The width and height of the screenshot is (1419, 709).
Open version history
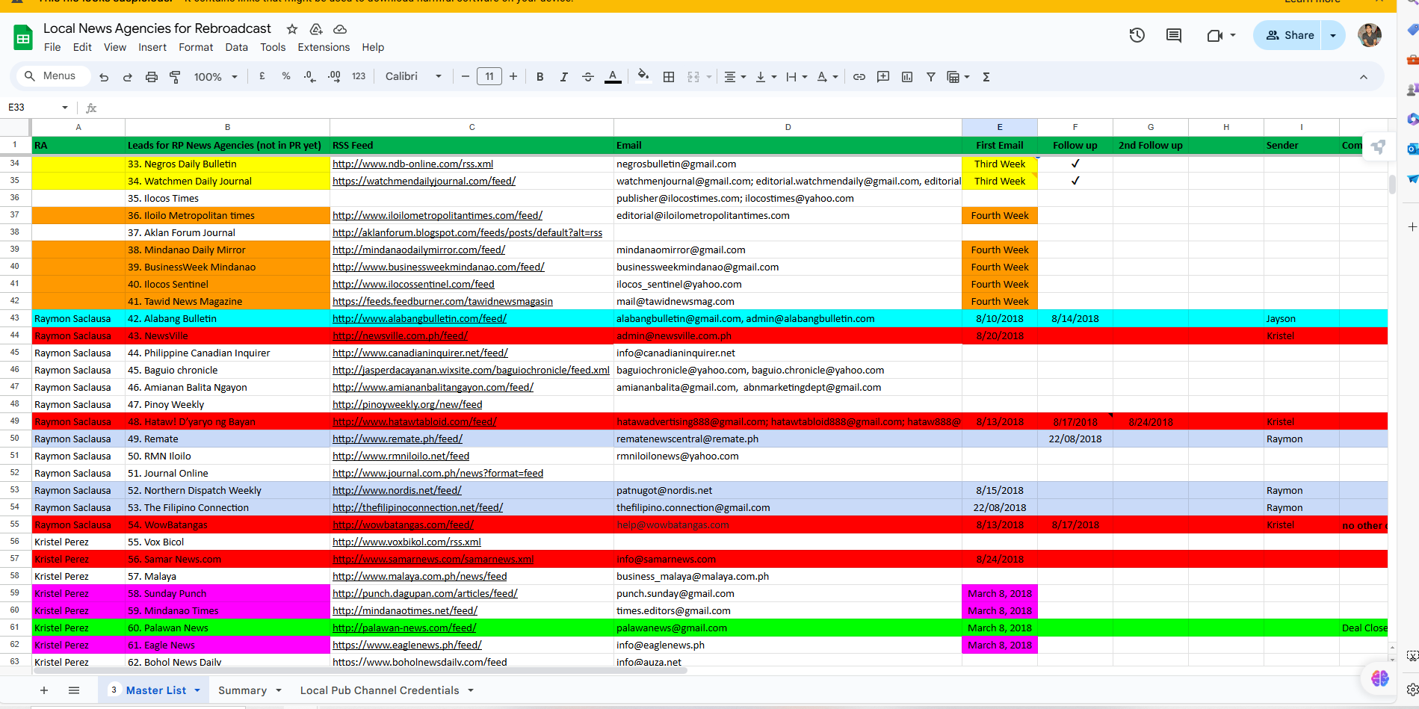pyautogui.click(x=1137, y=35)
